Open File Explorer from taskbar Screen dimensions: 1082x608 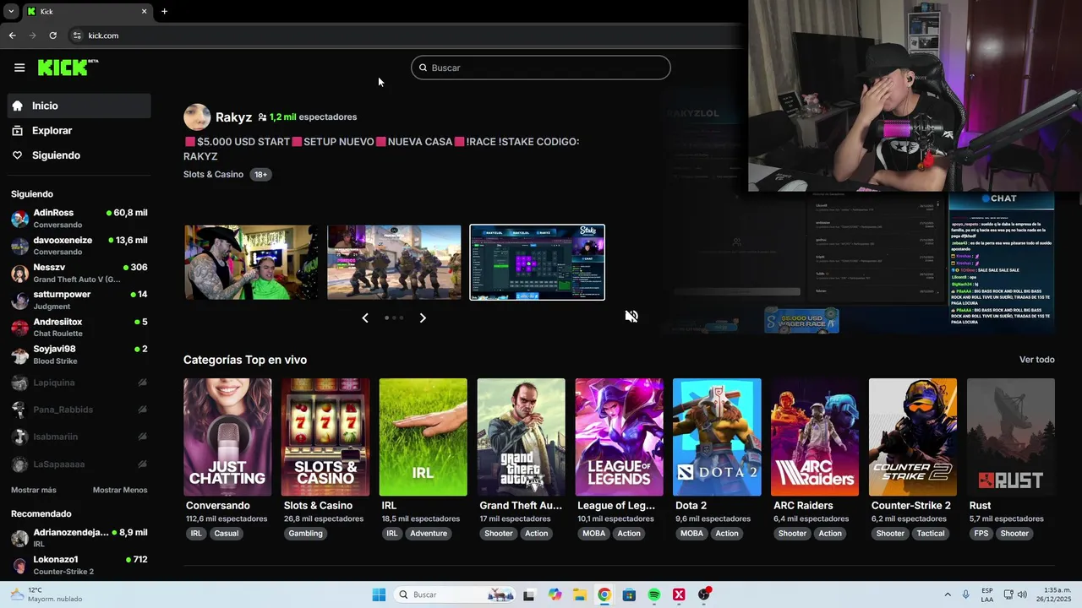579,594
